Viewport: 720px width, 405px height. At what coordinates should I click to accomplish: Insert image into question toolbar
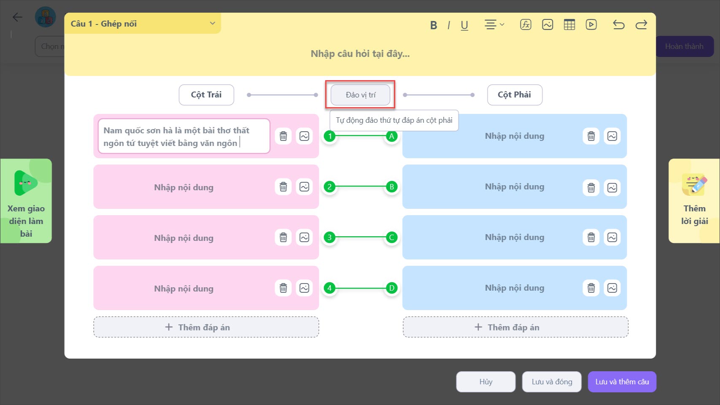[547, 24]
